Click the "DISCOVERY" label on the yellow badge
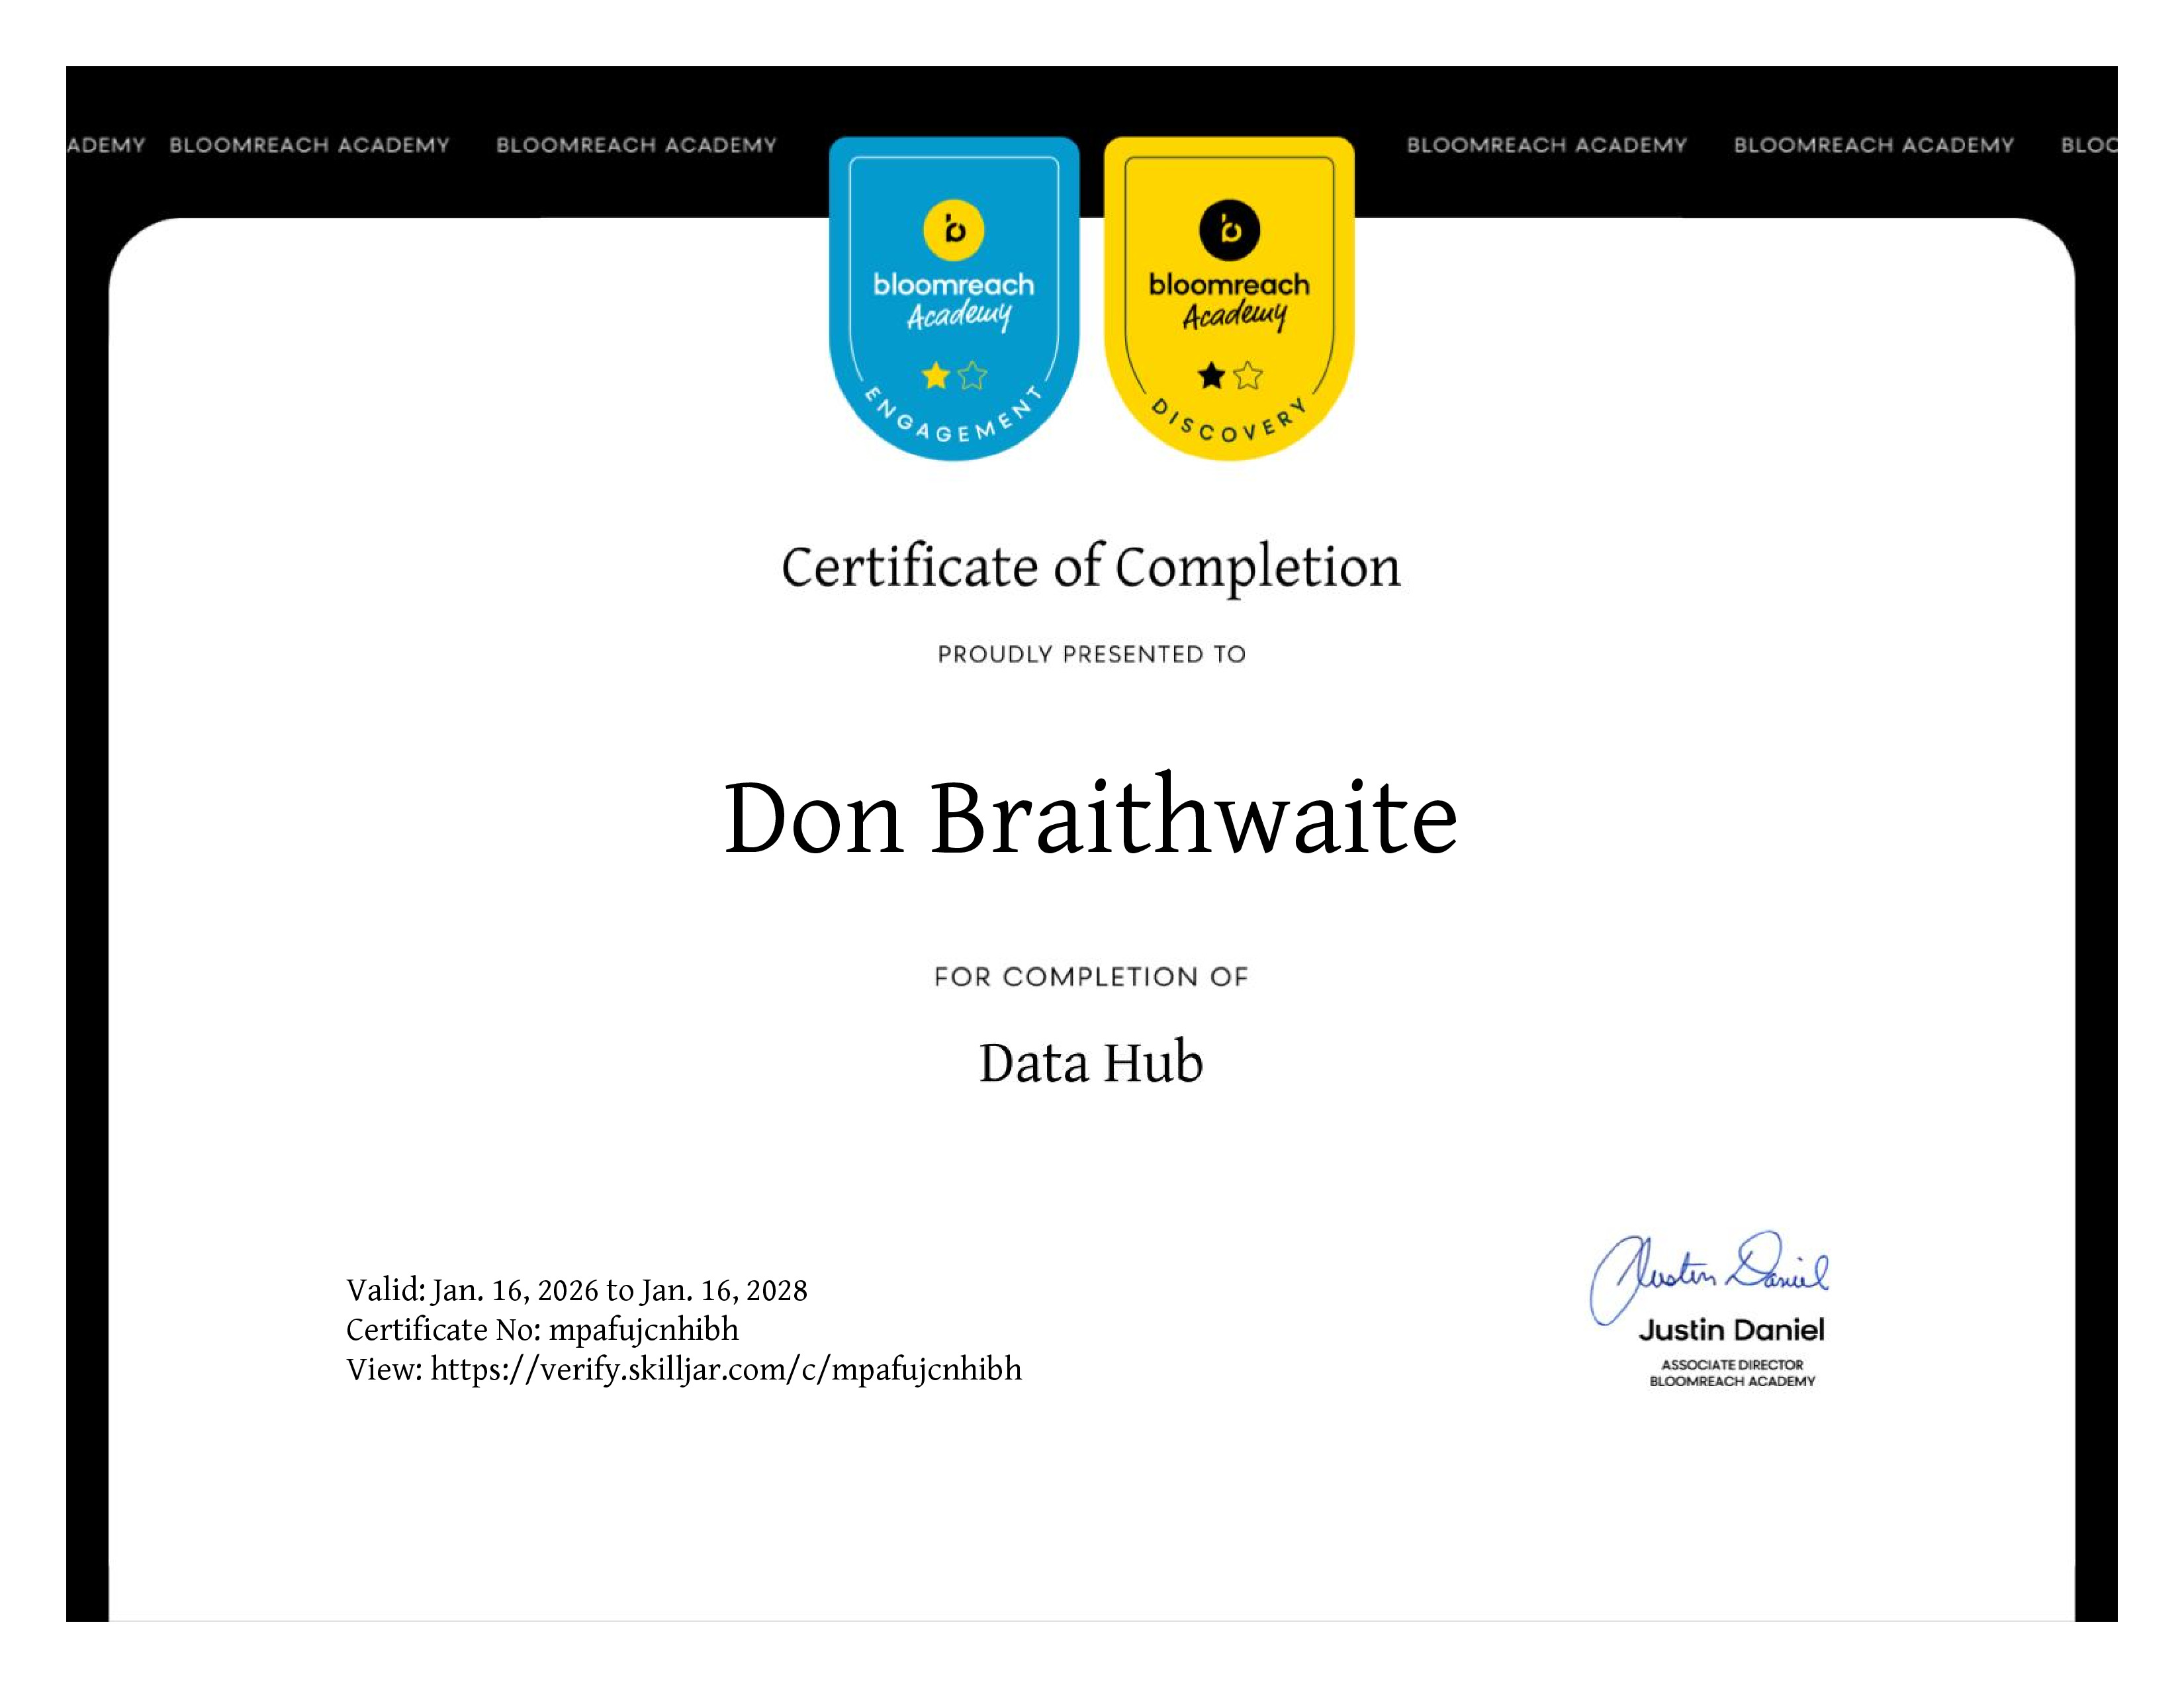Viewport: 2184px width, 1688px height. 1229,421
